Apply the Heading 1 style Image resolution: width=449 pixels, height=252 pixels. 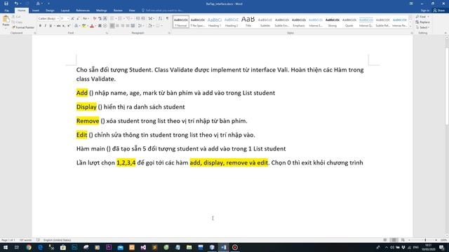pyautogui.click(x=215, y=22)
